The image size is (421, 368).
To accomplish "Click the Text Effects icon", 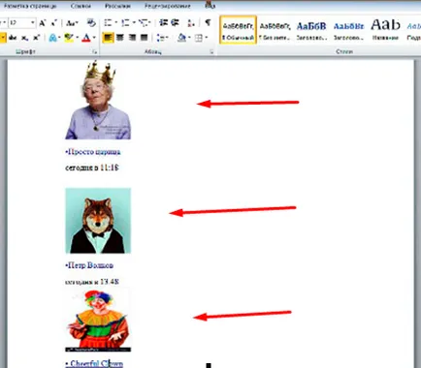I will (x=52, y=38).
